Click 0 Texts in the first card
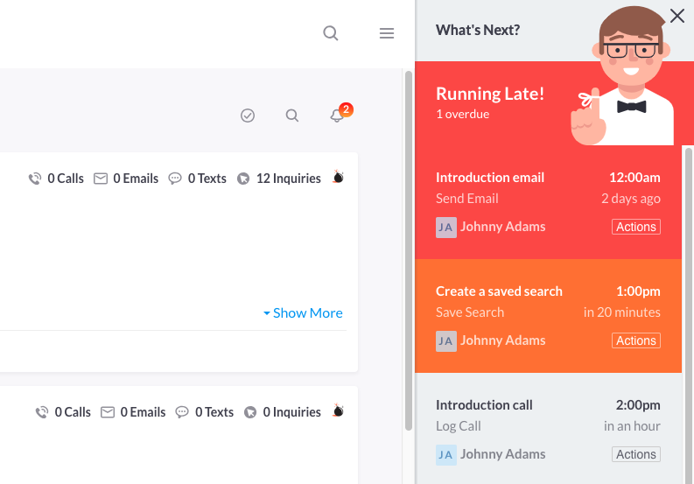 207,179
